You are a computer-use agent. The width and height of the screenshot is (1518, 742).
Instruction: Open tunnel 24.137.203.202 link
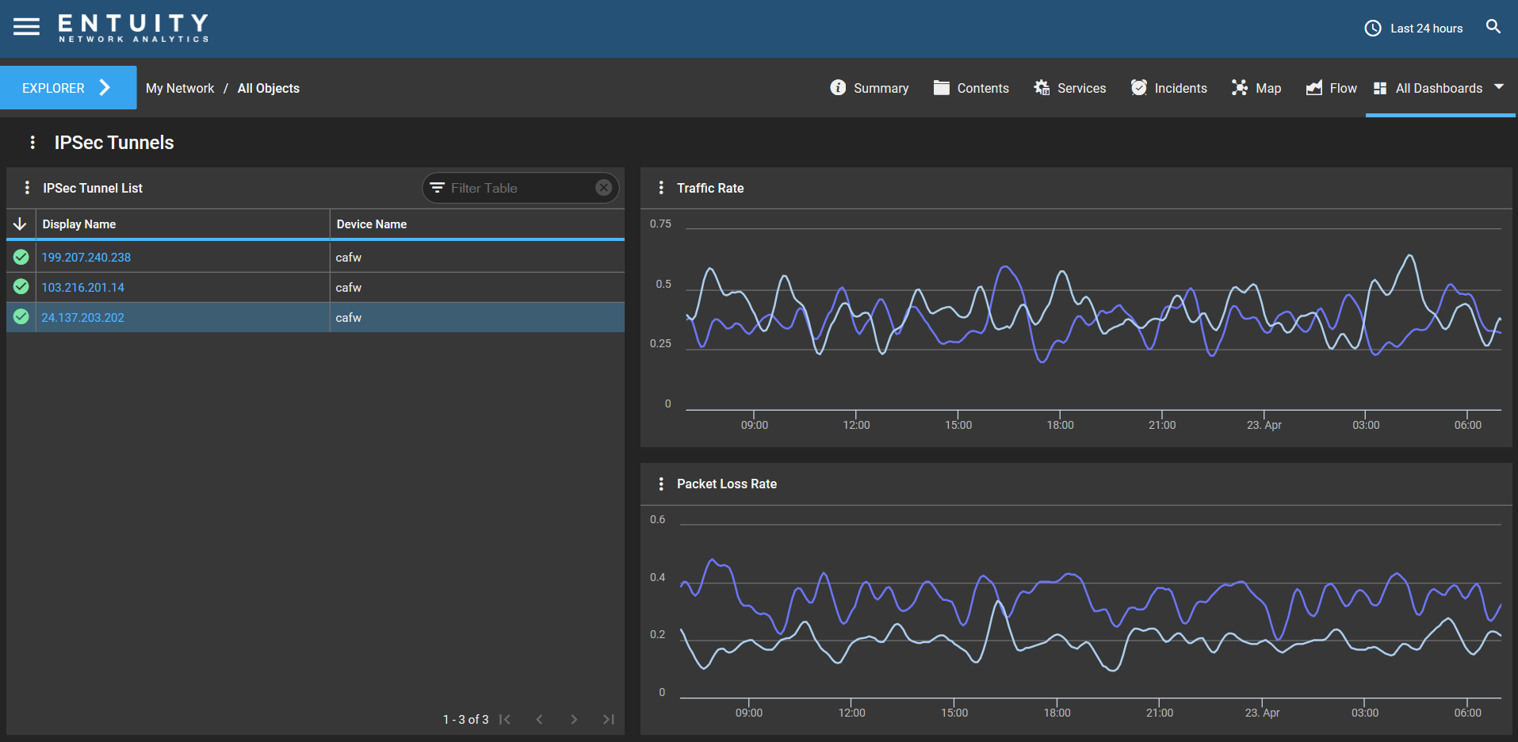click(83, 318)
